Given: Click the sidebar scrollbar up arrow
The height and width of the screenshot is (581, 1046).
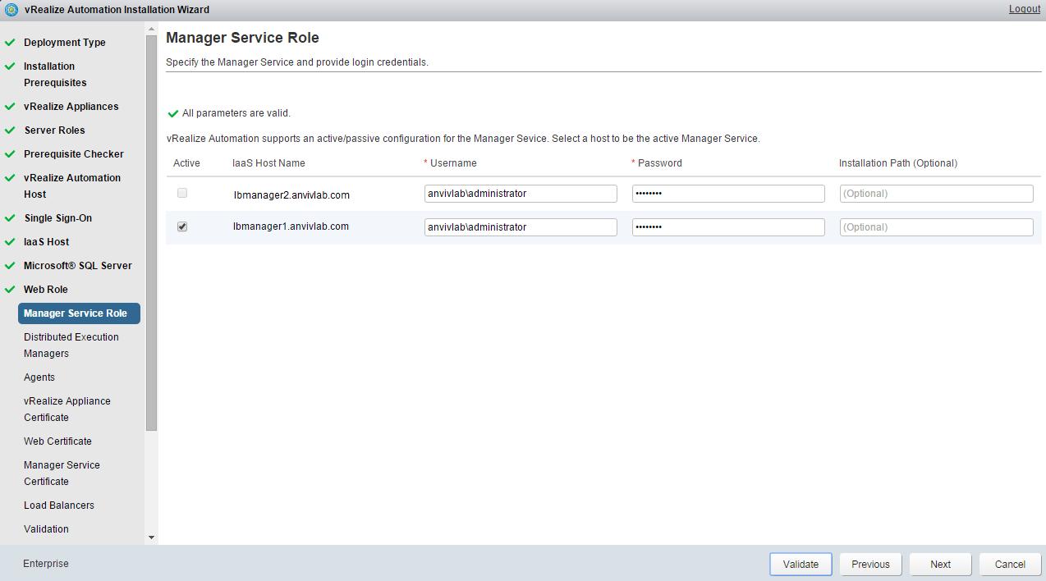Looking at the screenshot, I should (151, 29).
